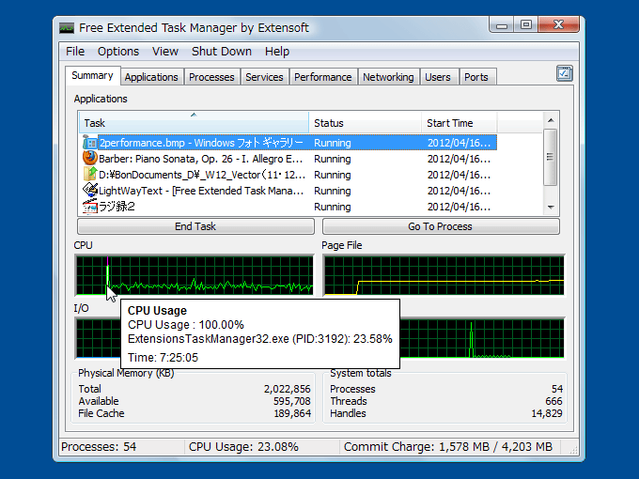Viewport: 639px width, 479px height.
Task: Maximize the Task Manager window
Action: 525,25
